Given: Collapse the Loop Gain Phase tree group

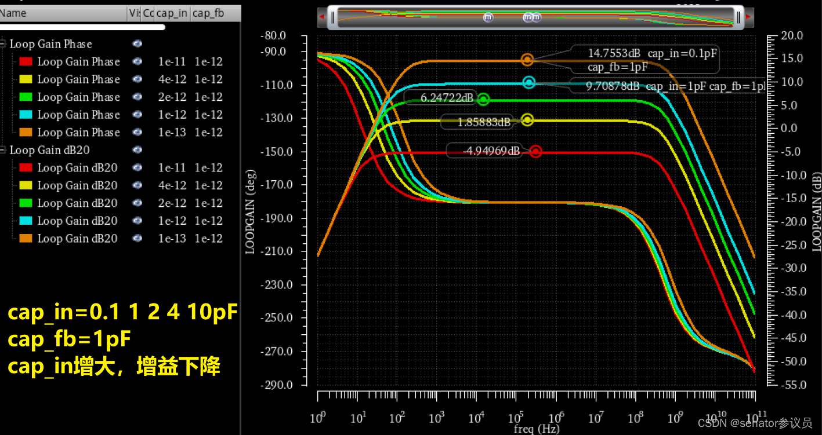Looking at the screenshot, I should point(4,44).
